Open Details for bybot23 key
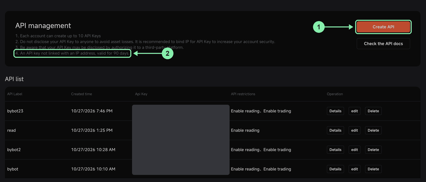426x182 pixels. (x=335, y=111)
